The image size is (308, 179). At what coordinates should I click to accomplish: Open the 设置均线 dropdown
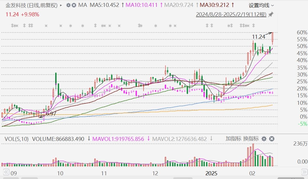point(261,5)
